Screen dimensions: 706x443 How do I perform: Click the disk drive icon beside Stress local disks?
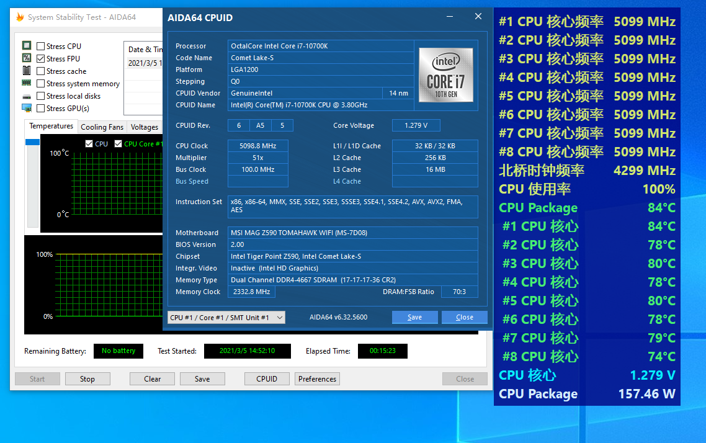point(27,96)
